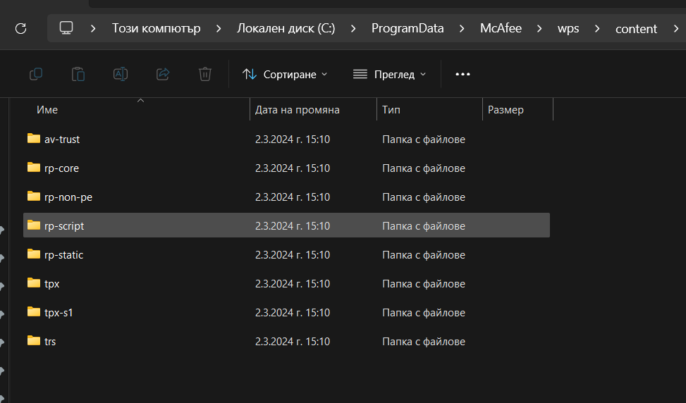Select the tpx-s1 folder
Viewport: 686px width, 403px height.
[x=59, y=312]
